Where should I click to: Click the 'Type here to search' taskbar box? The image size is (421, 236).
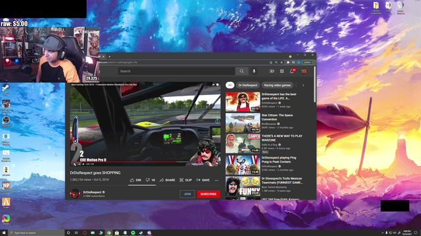click(x=37, y=233)
